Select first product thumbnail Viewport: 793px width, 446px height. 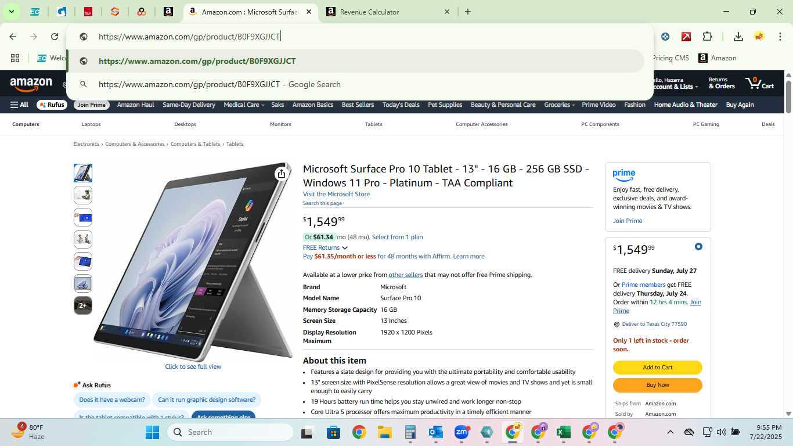coord(83,173)
